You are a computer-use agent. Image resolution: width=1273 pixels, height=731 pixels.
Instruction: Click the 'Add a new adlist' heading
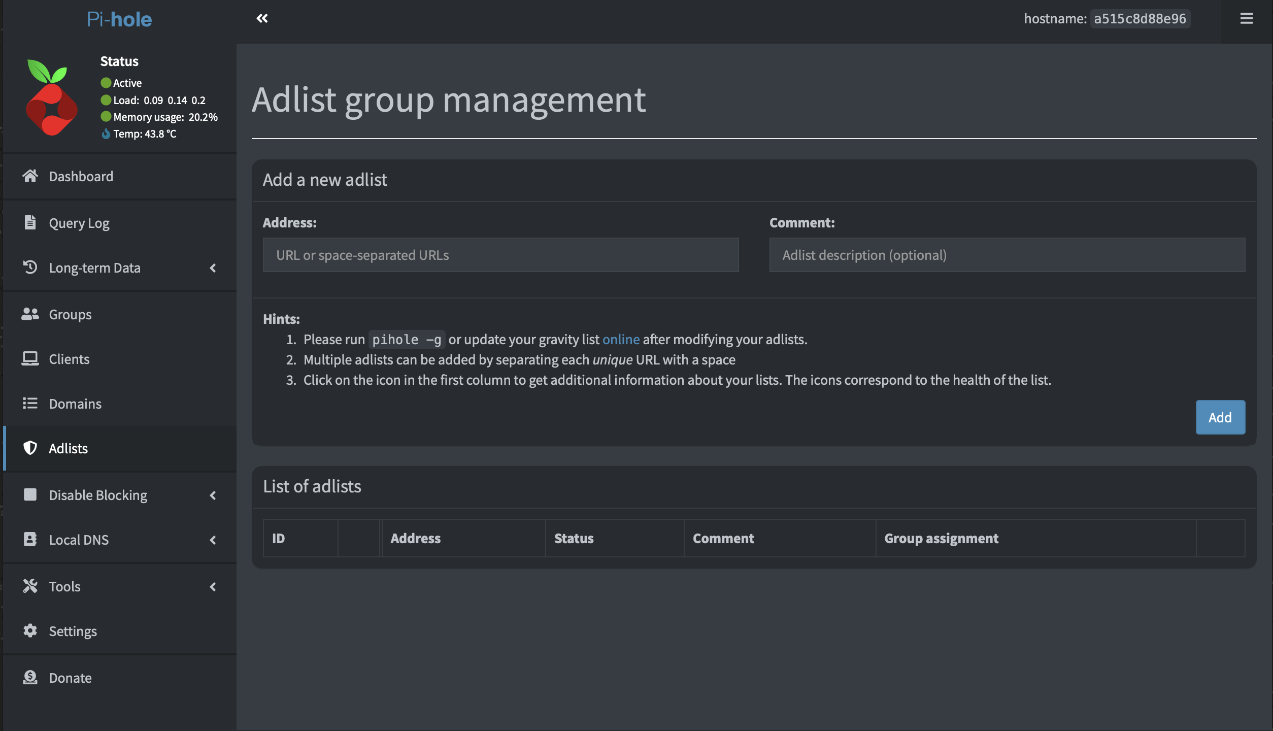(325, 180)
